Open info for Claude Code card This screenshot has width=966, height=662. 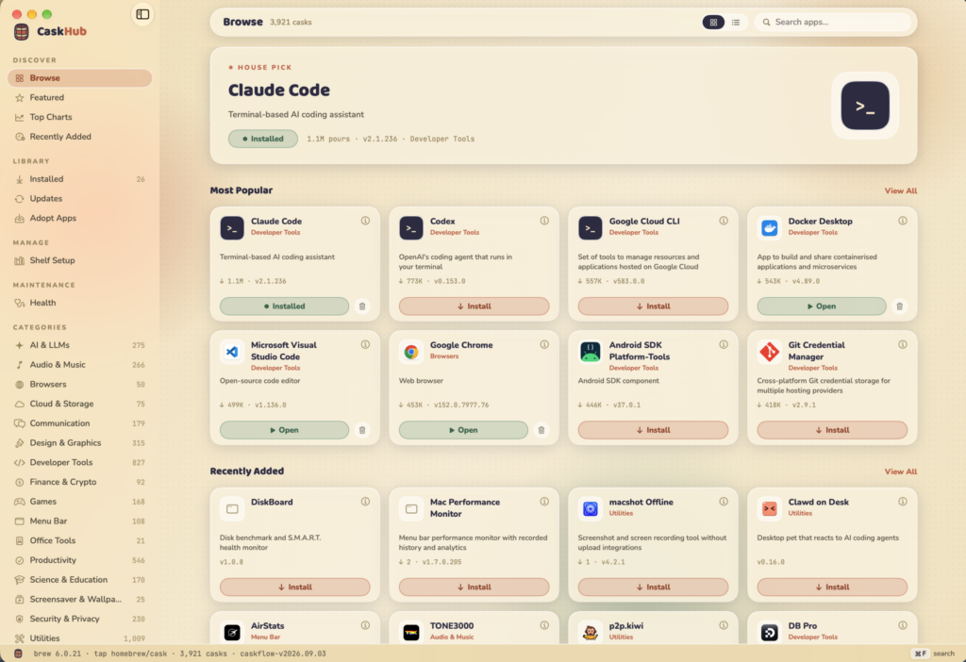[x=365, y=221]
